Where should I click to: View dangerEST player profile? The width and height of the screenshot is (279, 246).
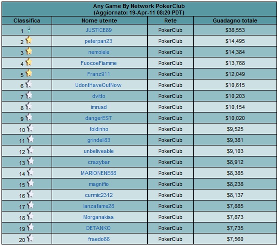tap(99, 118)
